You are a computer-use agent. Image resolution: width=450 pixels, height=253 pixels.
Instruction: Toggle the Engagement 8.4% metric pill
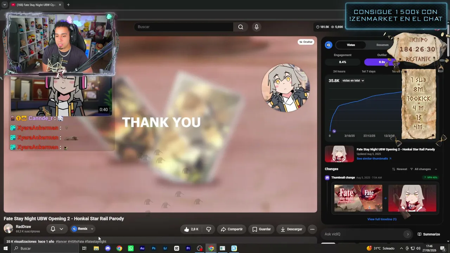point(342,62)
